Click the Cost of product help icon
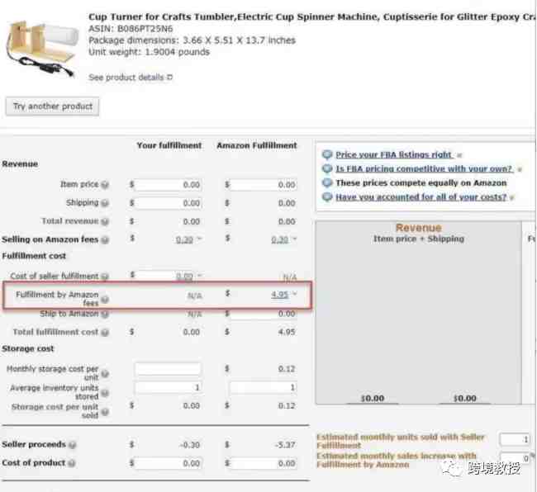Screen dimensions: 537x492 [x=71, y=463]
